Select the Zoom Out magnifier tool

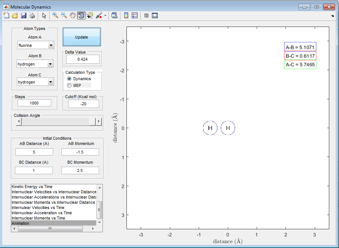point(64,15)
